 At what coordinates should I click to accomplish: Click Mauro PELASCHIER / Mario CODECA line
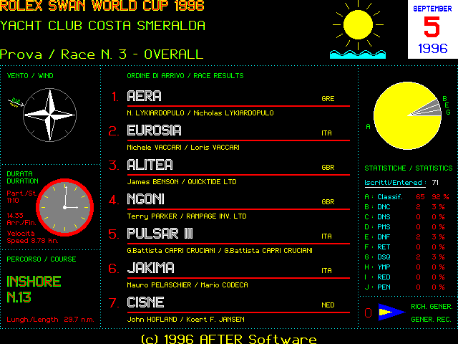pos(187,285)
